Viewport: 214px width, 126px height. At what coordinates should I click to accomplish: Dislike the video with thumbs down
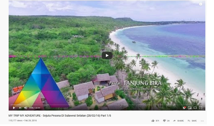[x=166, y=121]
